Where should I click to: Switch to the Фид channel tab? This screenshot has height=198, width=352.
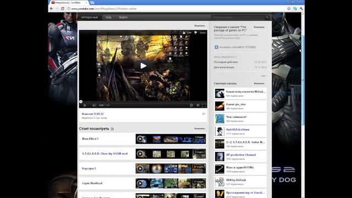(x=108, y=17)
